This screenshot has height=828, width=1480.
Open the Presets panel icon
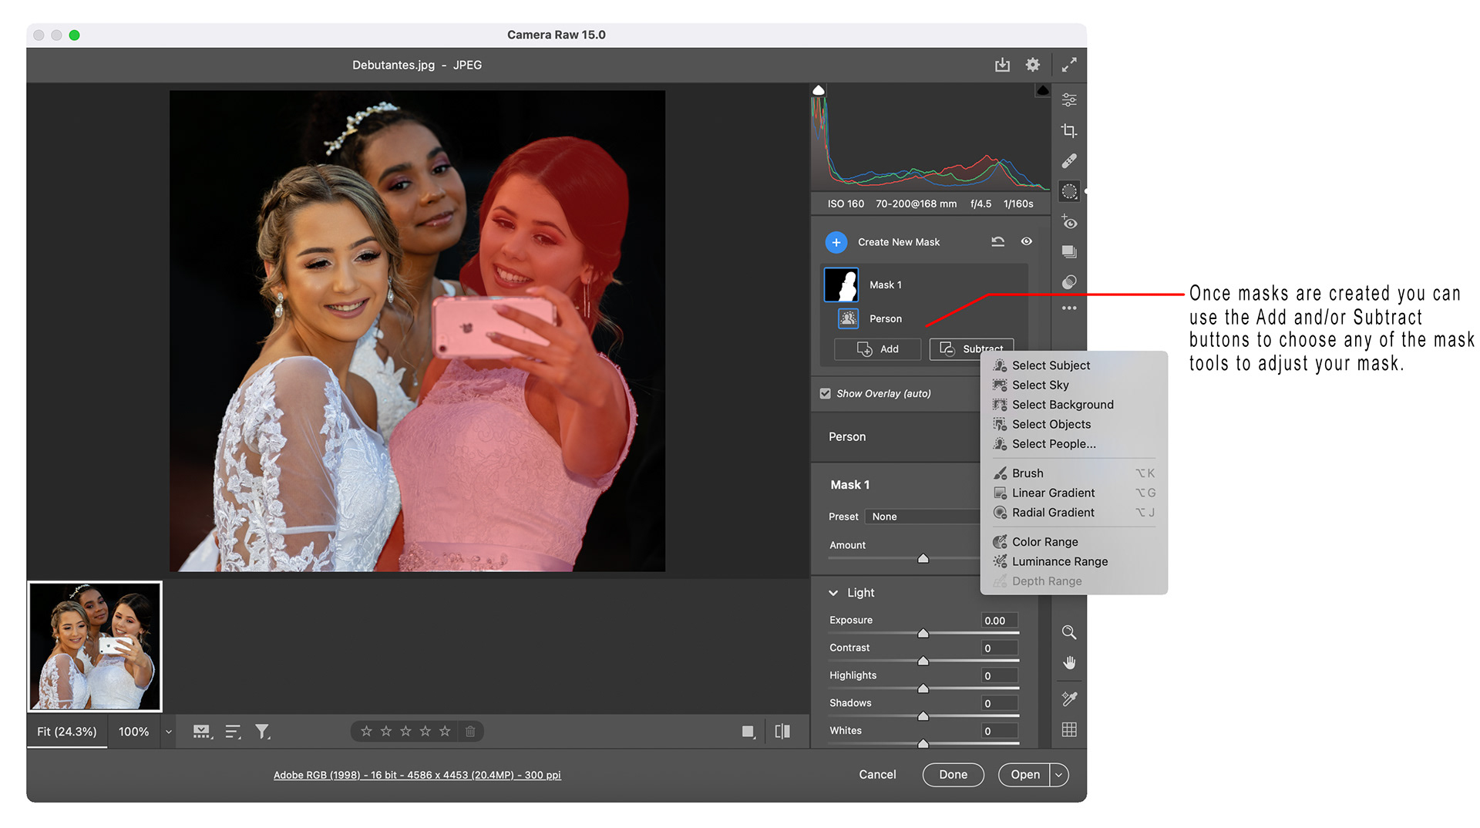[x=1069, y=282]
